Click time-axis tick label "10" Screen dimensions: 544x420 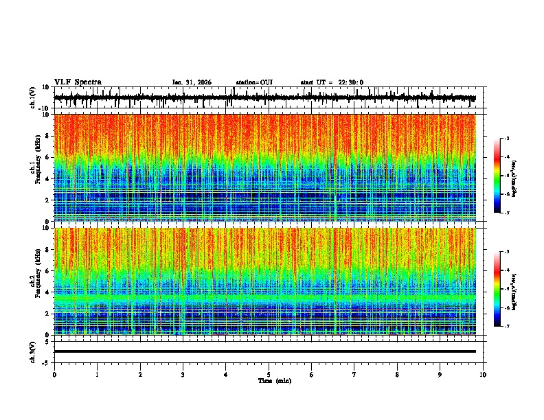[x=483, y=375]
